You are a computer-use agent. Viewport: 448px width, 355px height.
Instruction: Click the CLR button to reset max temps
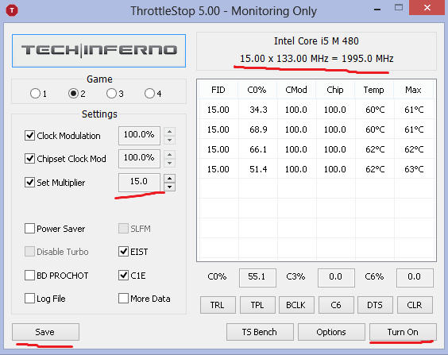pos(415,305)
